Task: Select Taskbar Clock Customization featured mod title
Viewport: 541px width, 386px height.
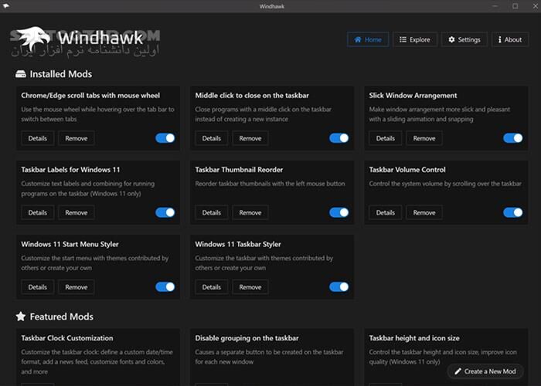Action: point(67,338)
